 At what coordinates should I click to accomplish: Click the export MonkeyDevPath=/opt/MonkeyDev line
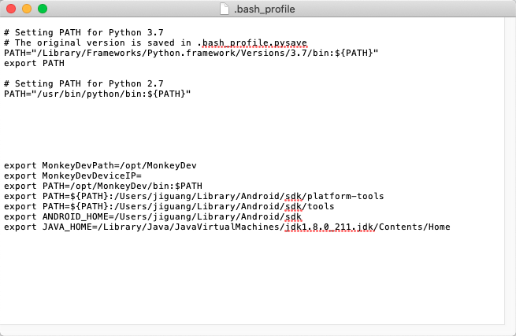pyautogui.click(x=99, y=165)
